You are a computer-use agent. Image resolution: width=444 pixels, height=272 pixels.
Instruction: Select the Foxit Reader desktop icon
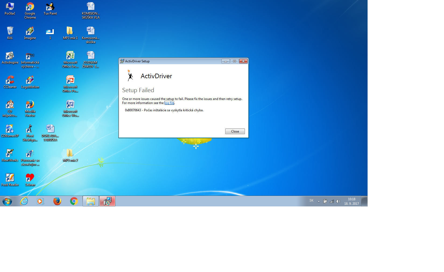coord(10,180)
